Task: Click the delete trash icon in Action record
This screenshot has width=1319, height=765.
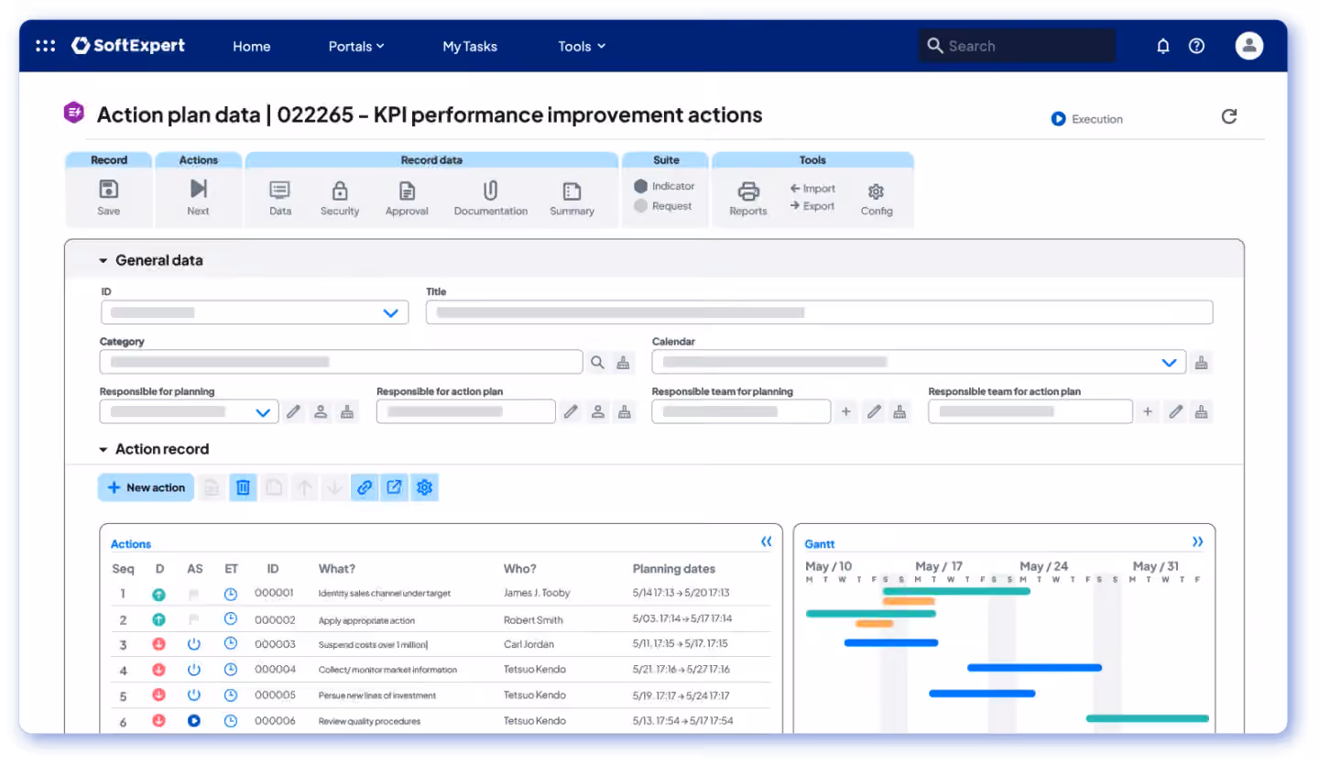Action: pyautogui.click(x=243, y=487)
